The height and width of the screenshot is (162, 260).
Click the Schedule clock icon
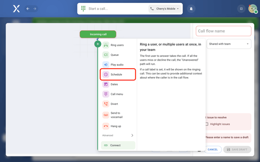tap(106, 74)
